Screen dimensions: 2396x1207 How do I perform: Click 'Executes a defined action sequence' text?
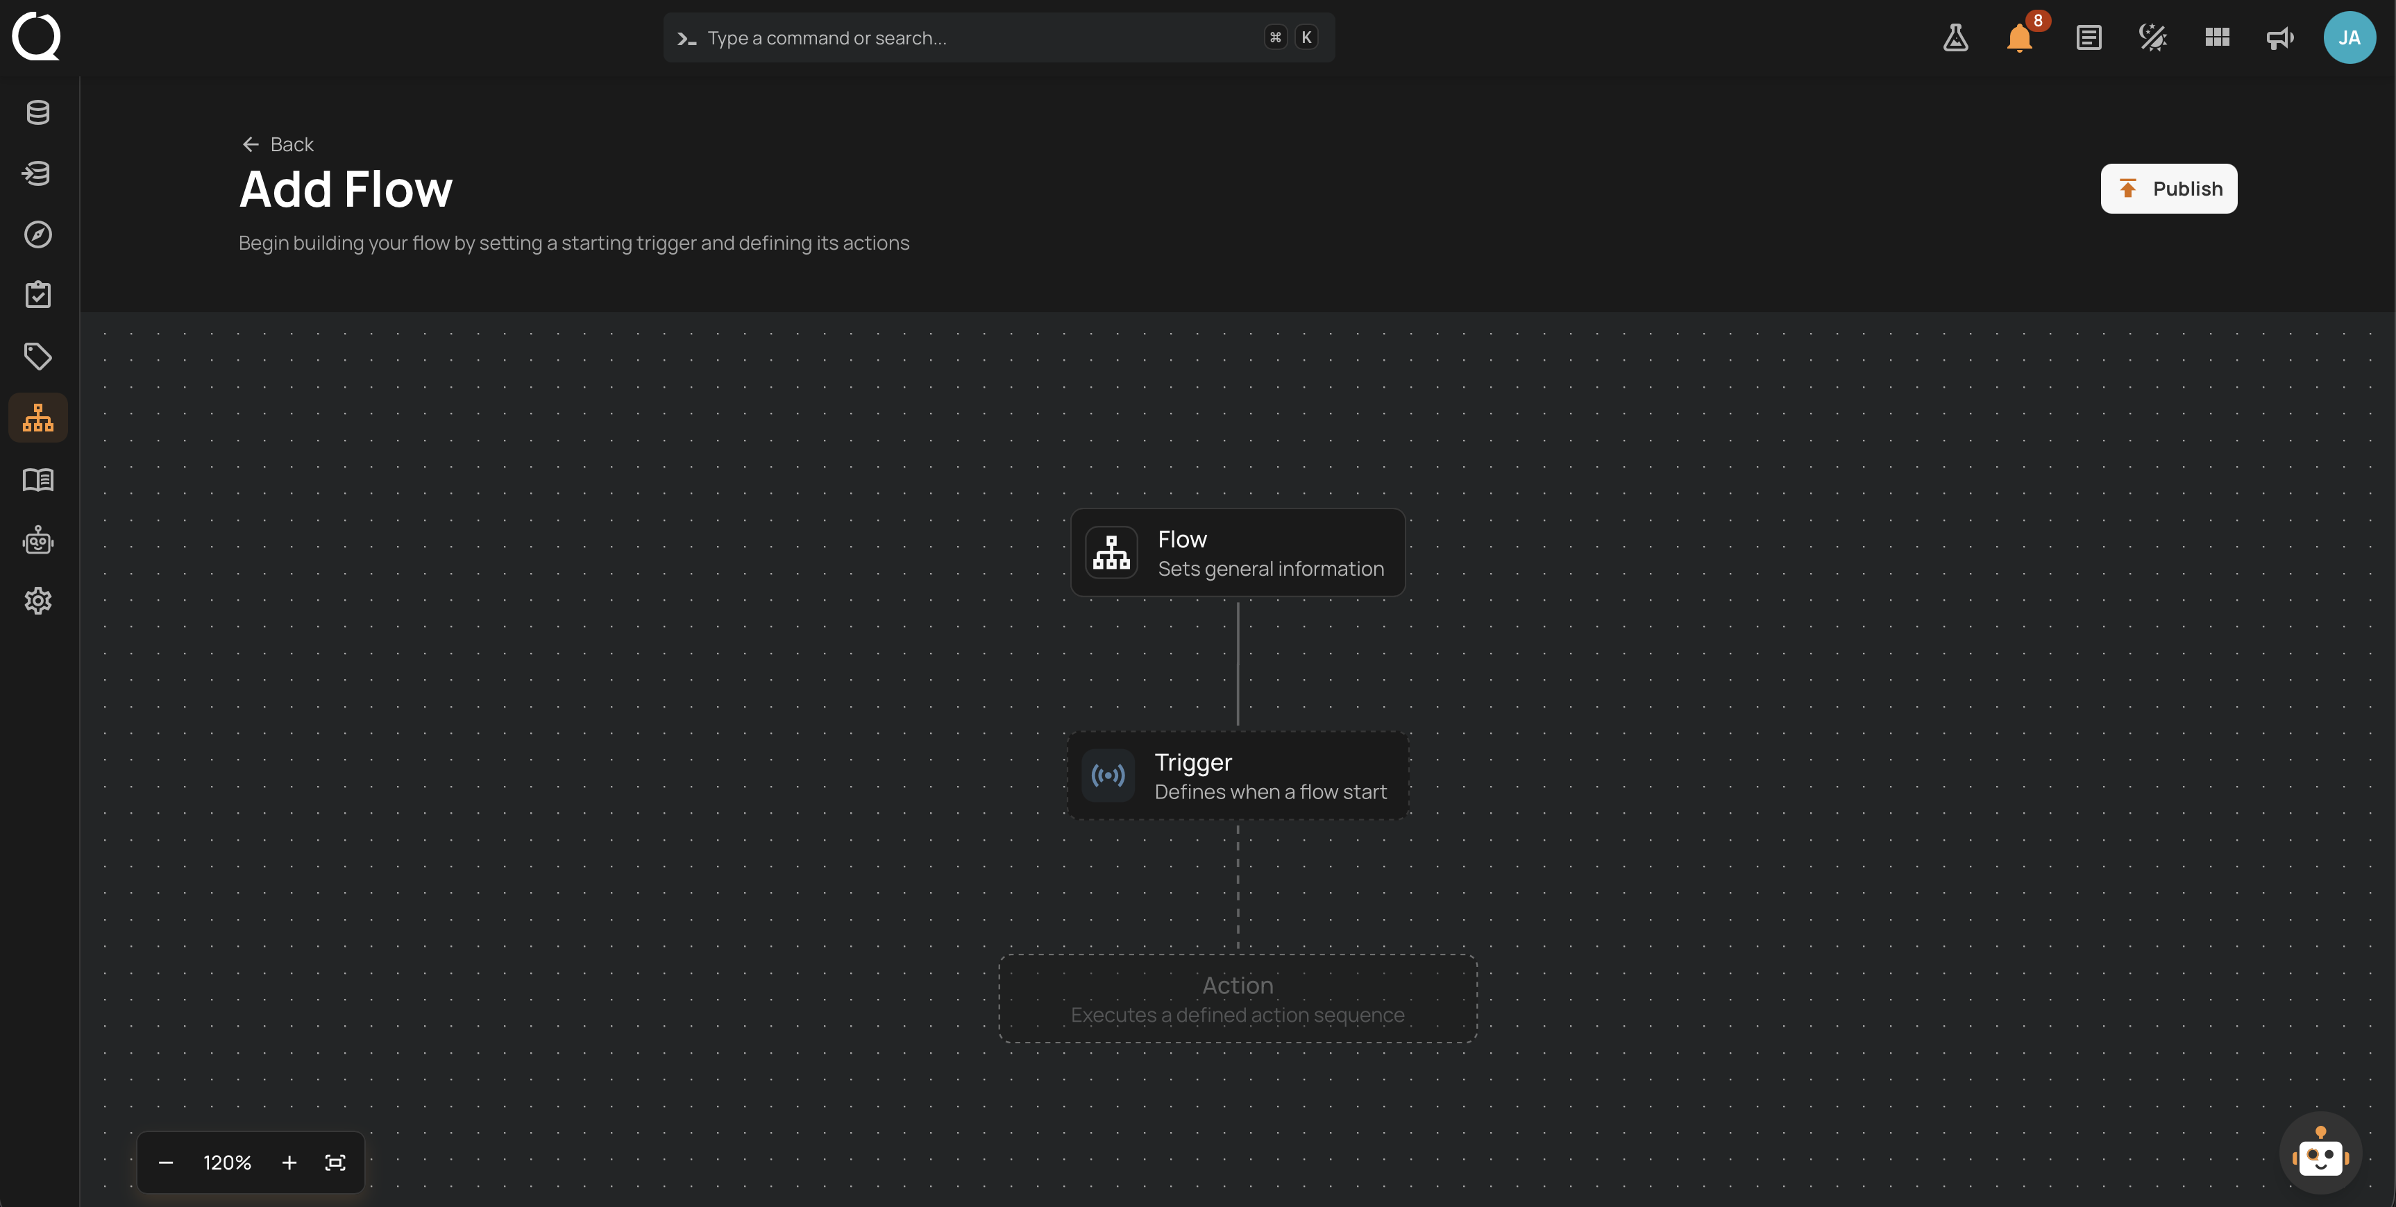1237,1015
